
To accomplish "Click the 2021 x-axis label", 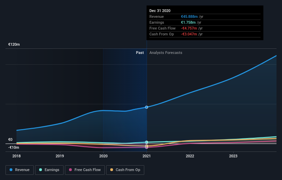I will (147, 156).
